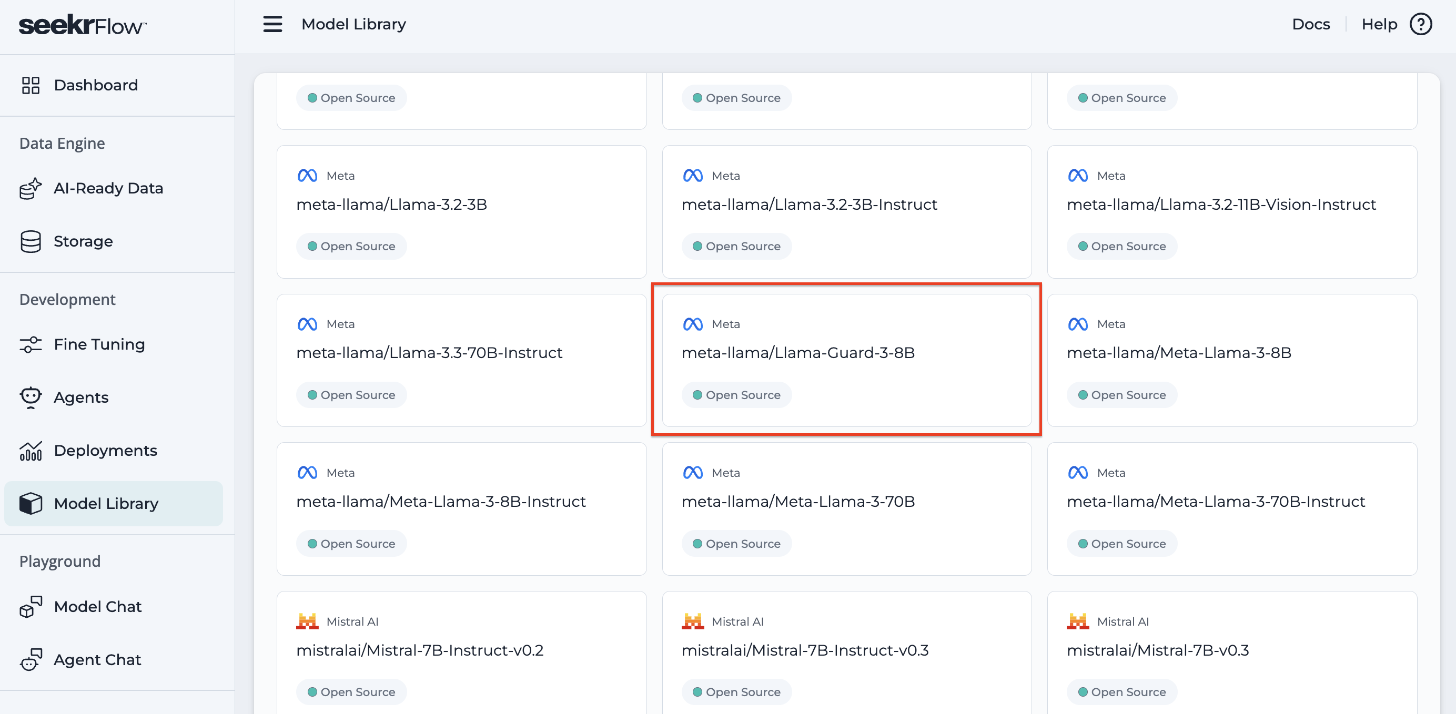Click Meta logo on Meta-Llama-3-70B-Instruct card

[1078, 472]
